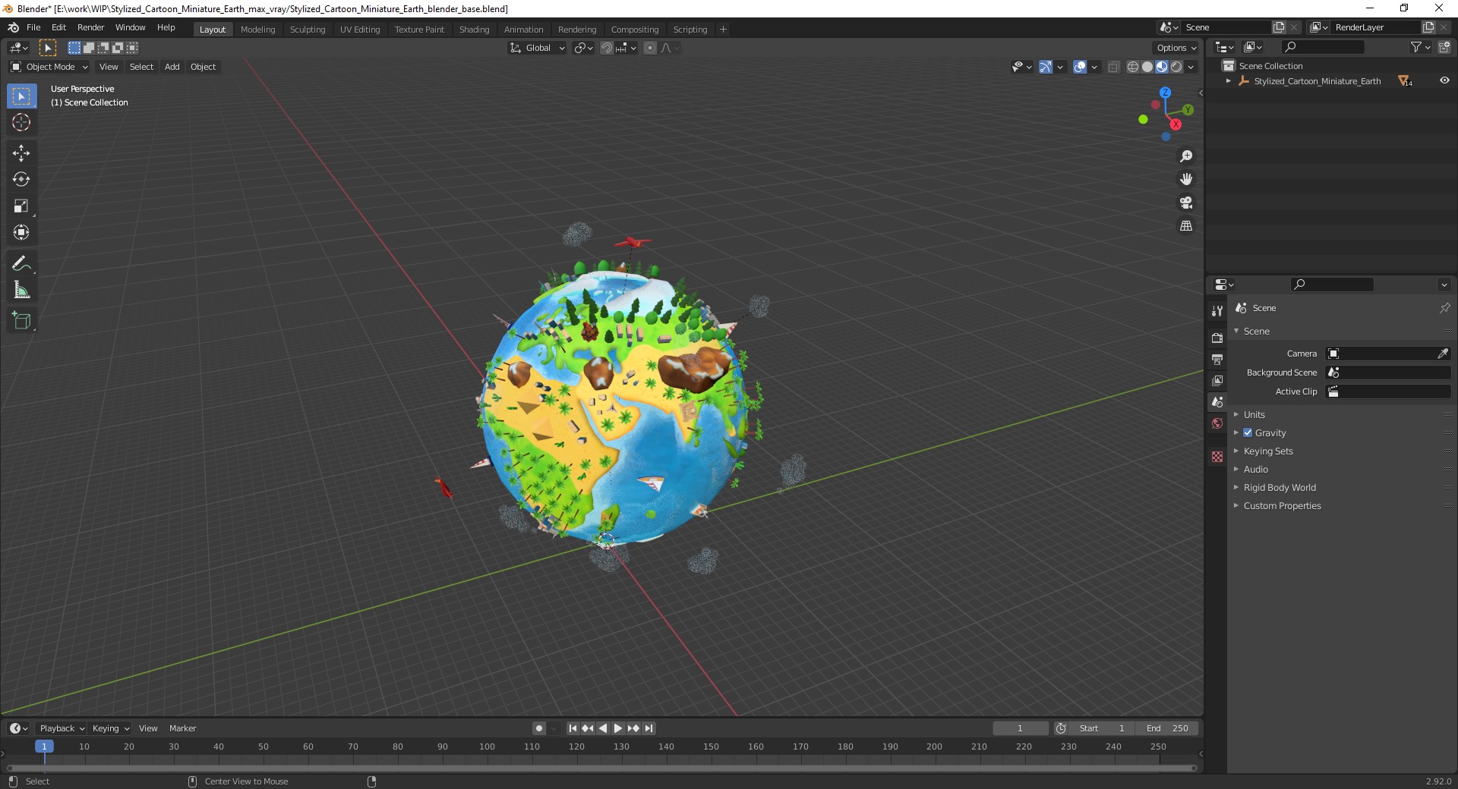
Task: Open the Render menu
Action: [90, 27]
